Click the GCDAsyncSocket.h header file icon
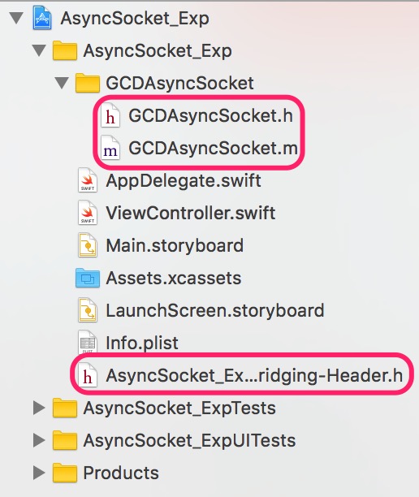This screenshot has height=497, width=419. 110,115
